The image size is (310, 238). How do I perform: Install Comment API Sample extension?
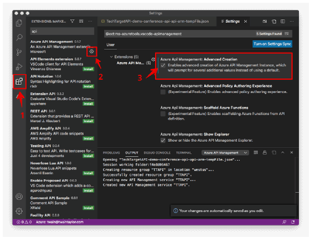pos(88,208)
